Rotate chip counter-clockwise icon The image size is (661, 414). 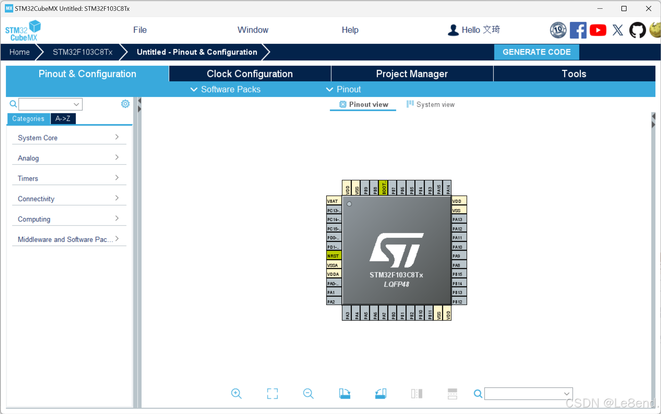381,393
